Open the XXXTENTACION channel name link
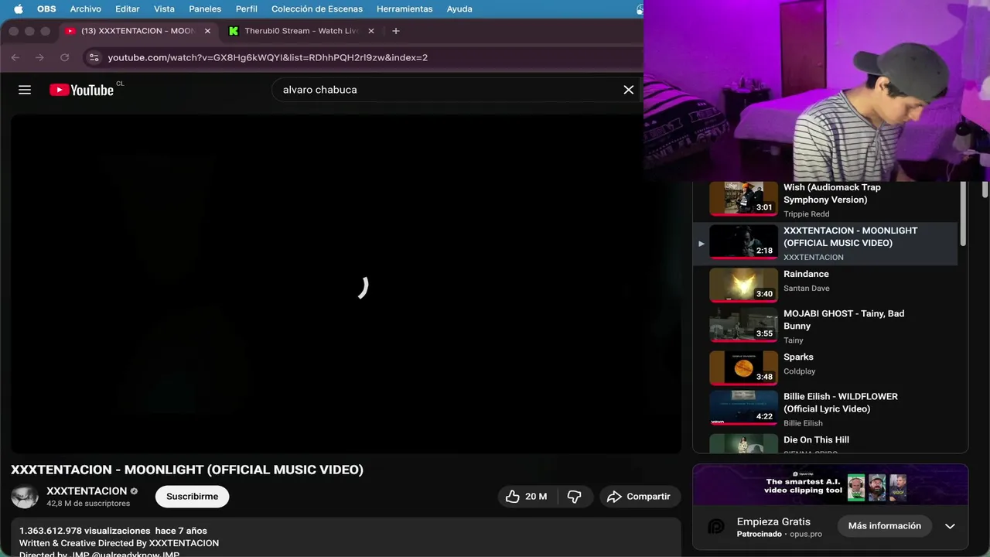 87,490
